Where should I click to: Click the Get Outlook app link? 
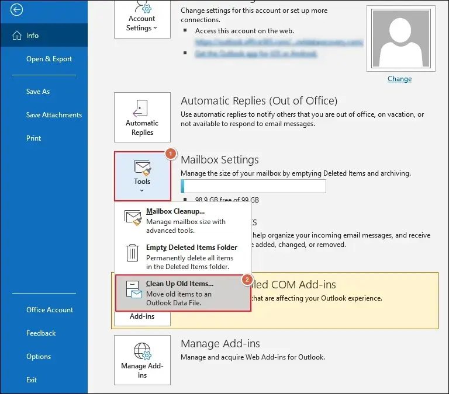[x=257, y=54]
